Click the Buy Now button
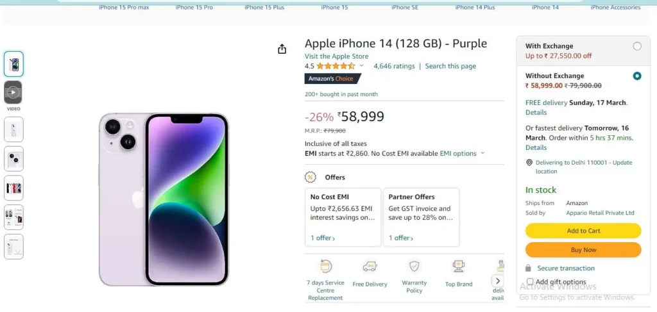Screen dimensions: 657x312 (583, 250)
